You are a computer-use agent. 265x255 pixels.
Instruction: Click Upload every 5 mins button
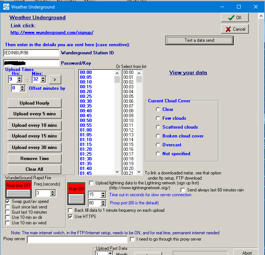(x=34, y=114)
